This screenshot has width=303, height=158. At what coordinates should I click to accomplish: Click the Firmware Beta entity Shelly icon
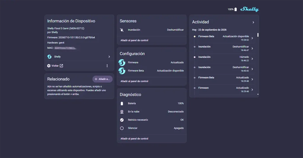(122, 71)
